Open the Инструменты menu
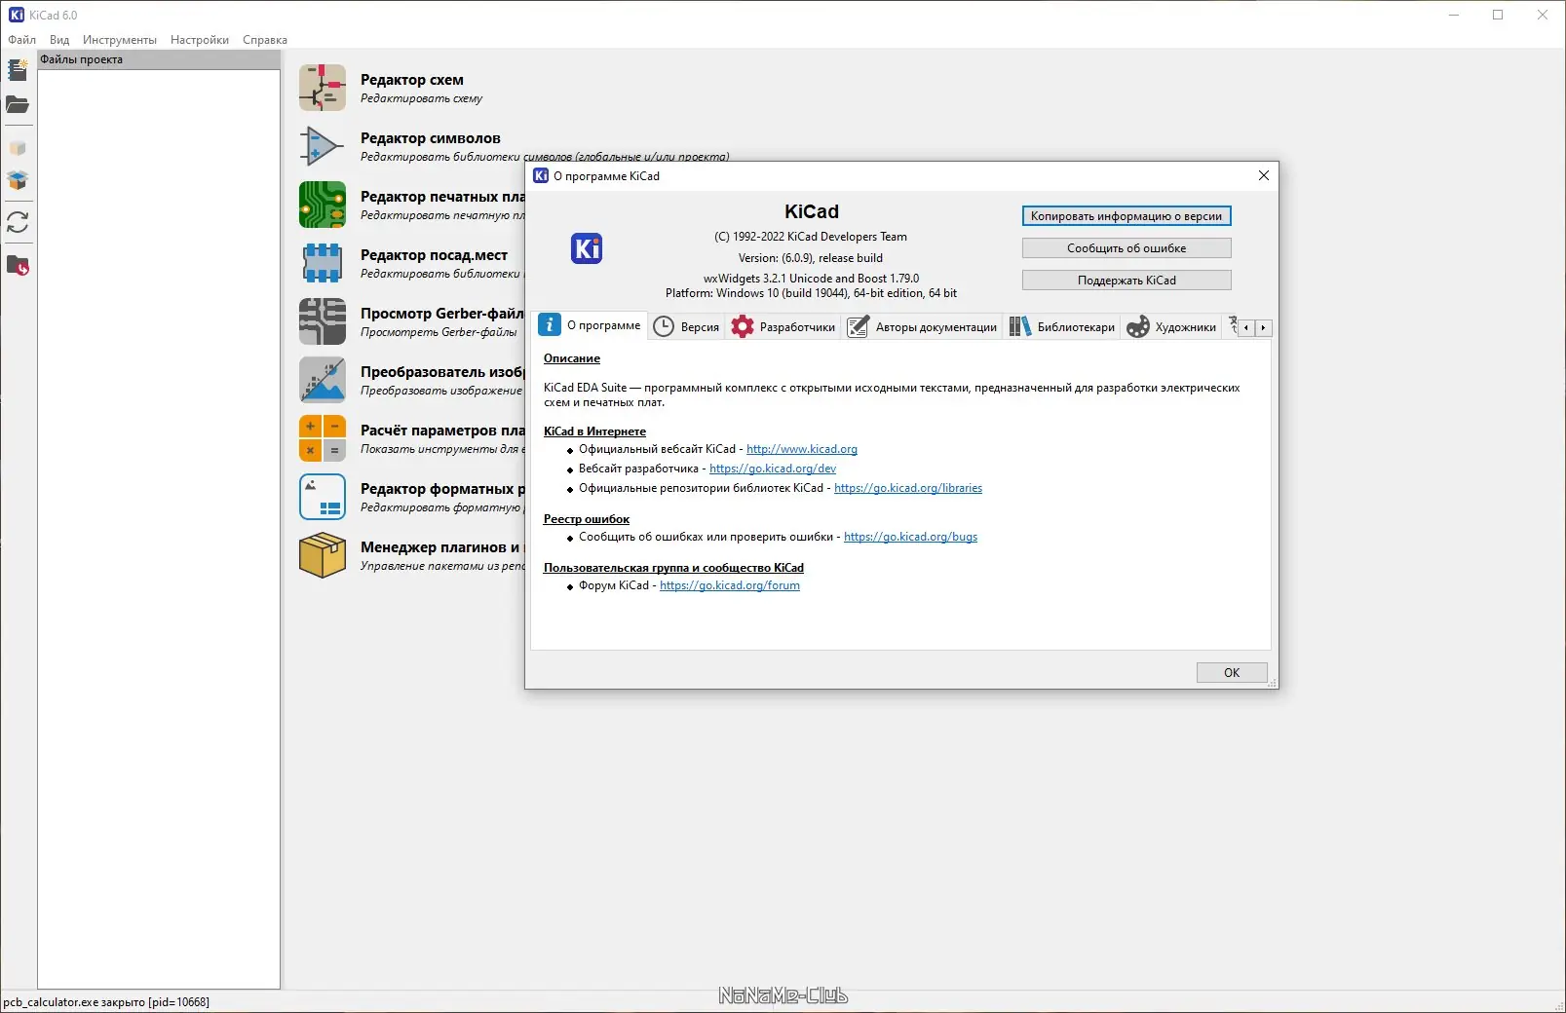1566x1013 pixels. 120,40
